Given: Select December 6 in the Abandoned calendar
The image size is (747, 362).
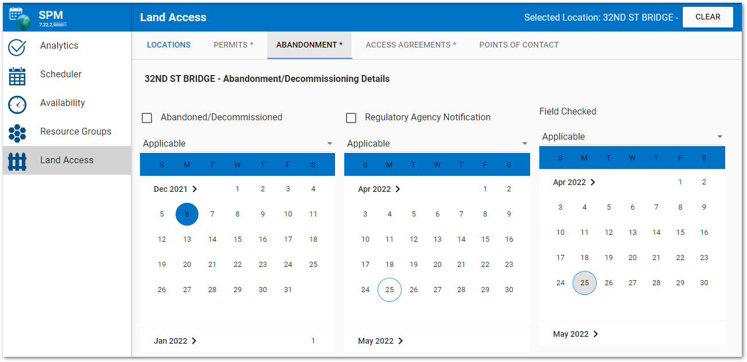Looking at the screenshot, I should (187, 214).
